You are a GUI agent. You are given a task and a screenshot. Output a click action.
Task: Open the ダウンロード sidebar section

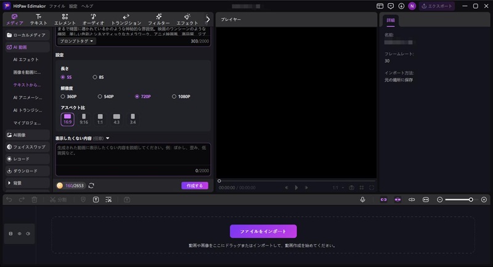pyautogui.click(x=27, y=171)
